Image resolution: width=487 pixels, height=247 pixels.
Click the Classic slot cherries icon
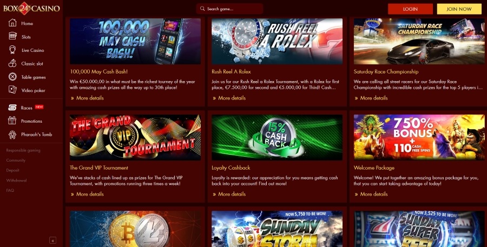coord(12,63)
